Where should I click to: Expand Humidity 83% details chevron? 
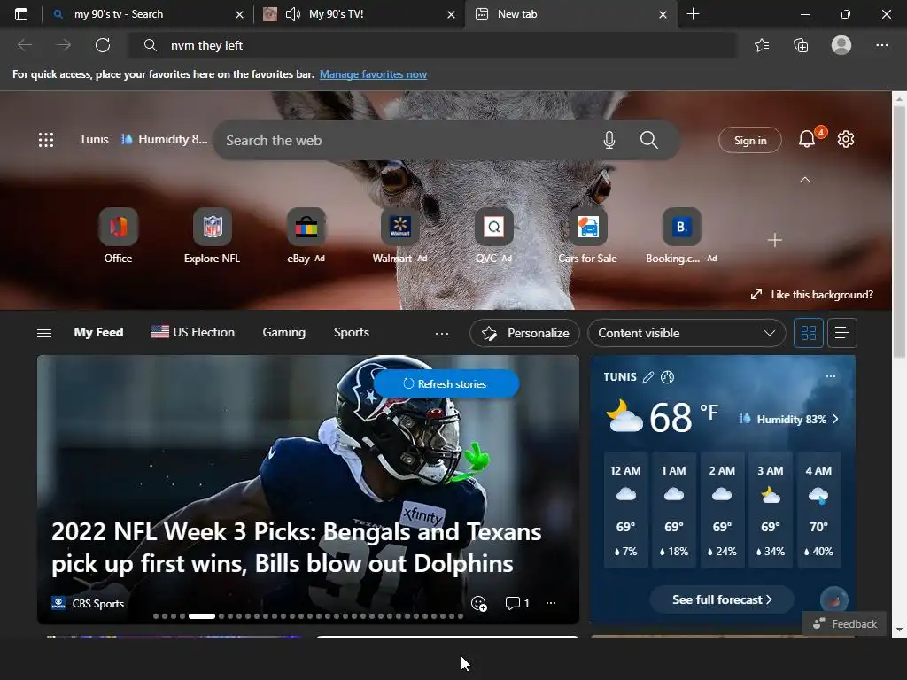[835, 419]
